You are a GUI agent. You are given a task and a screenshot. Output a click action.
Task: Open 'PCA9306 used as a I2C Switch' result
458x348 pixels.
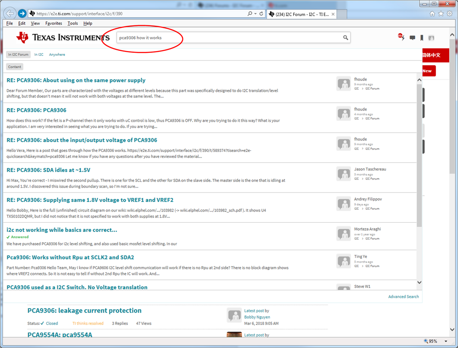(77, 287)
